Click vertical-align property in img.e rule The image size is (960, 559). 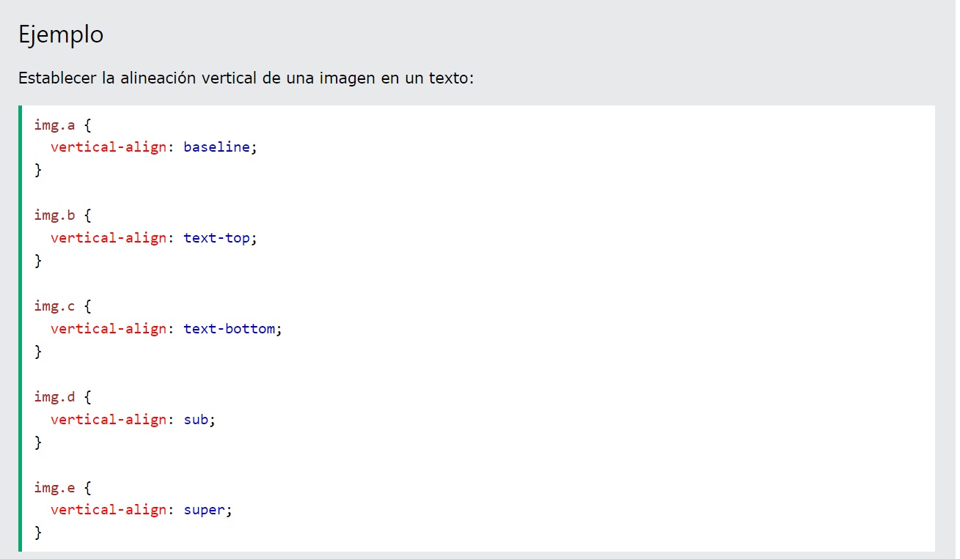point(109,511)
